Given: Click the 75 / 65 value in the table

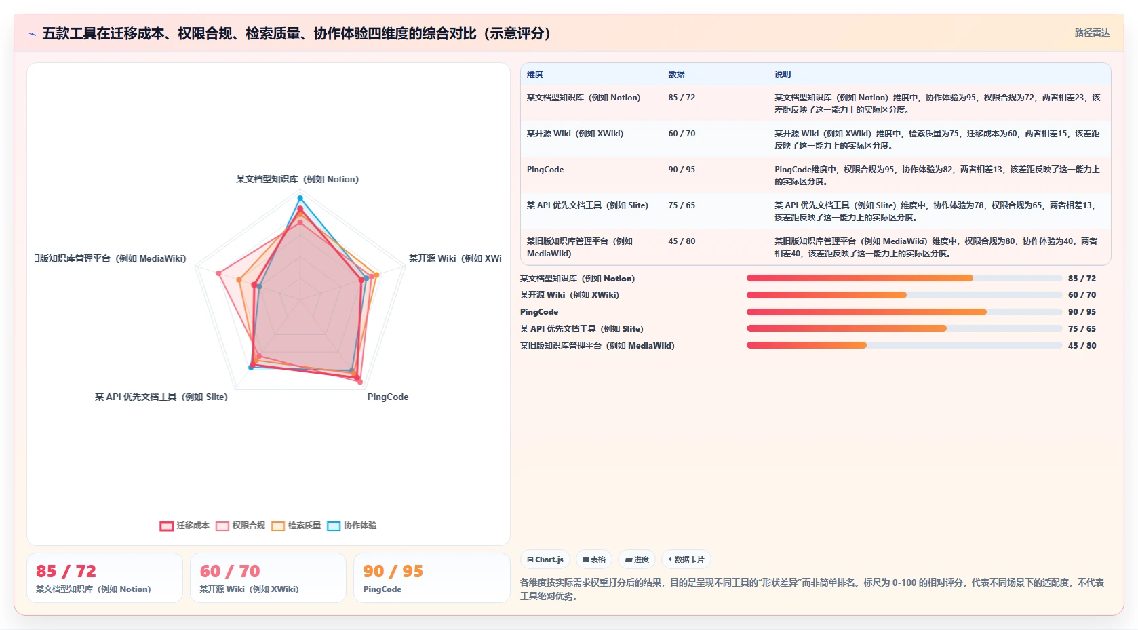Looking at the screenshot, I should click(682, 205).
